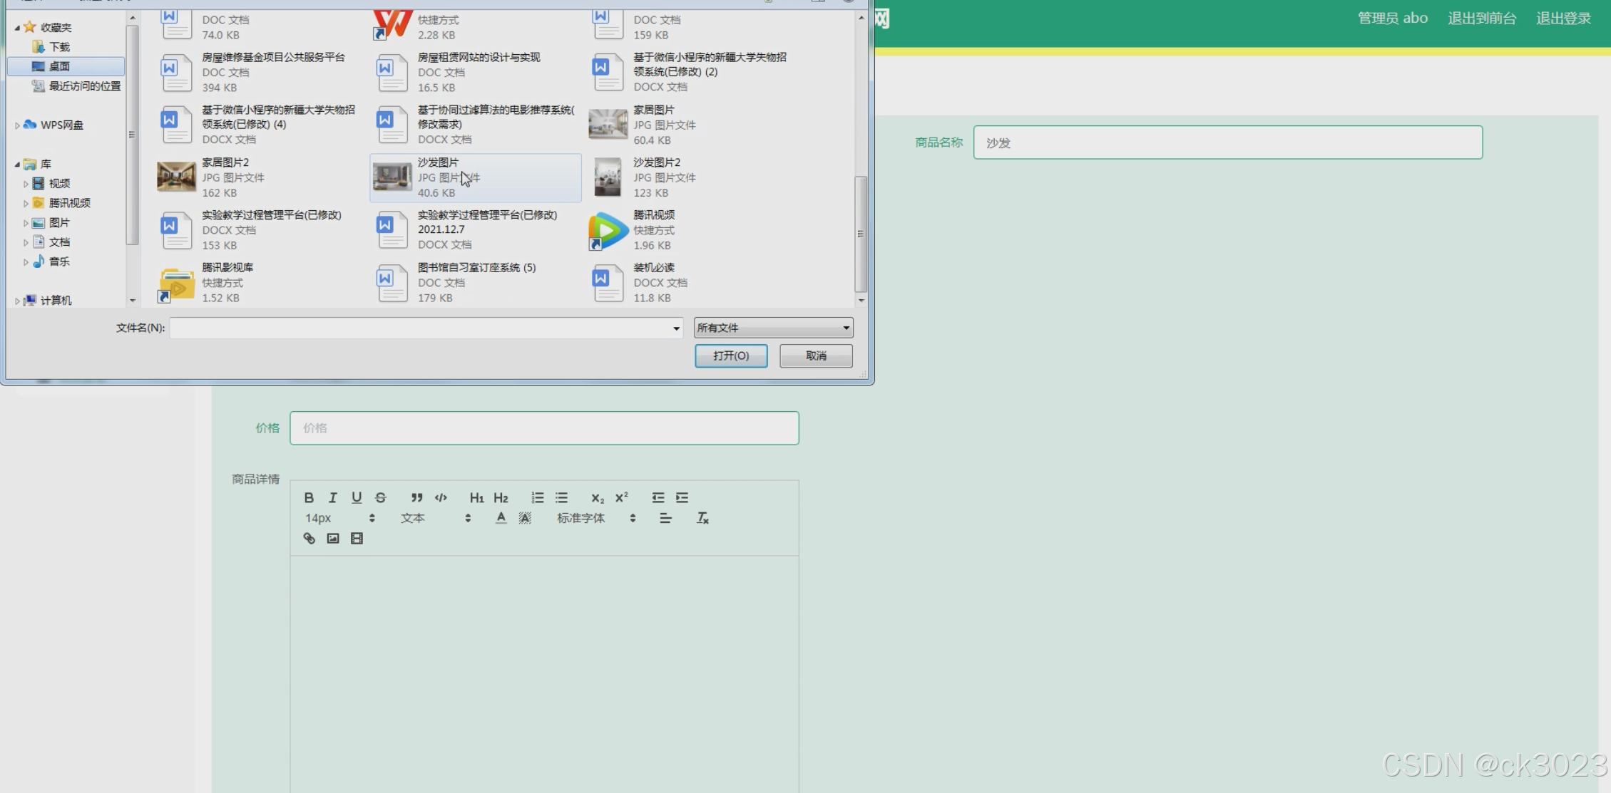The height and width of the screenshot is (793, 1611).
Task: Insert a blockquote in editor
Action: (x=416, y=498)
